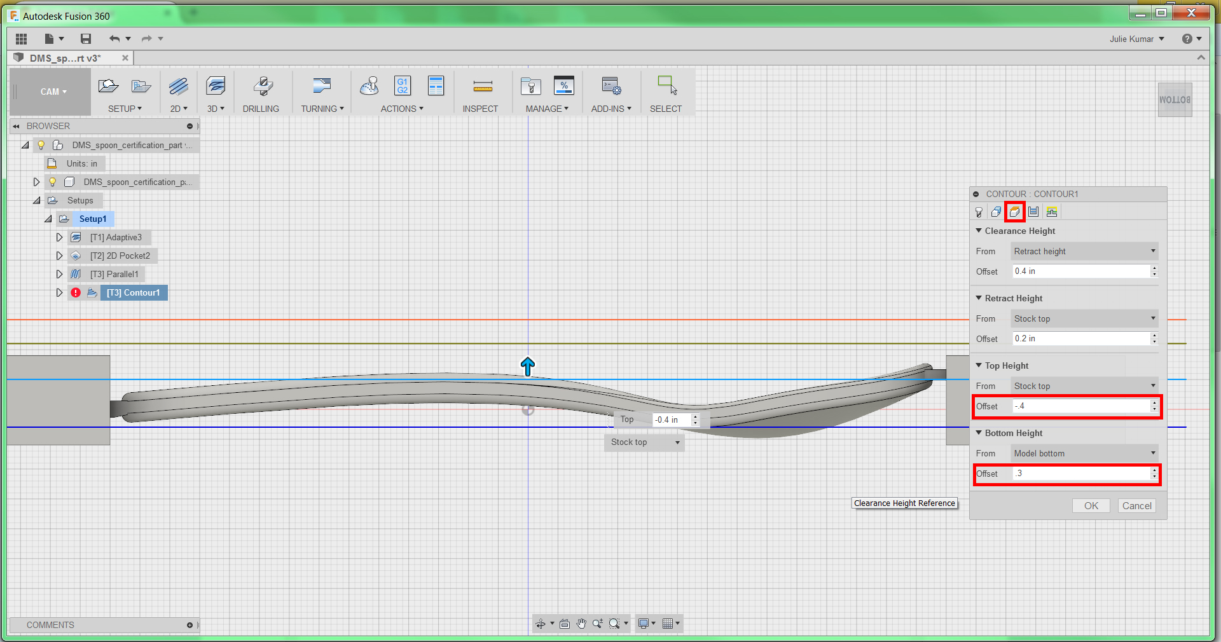
Task: Open the Linking tab in Contour dialog
Action: (1052, 212)
